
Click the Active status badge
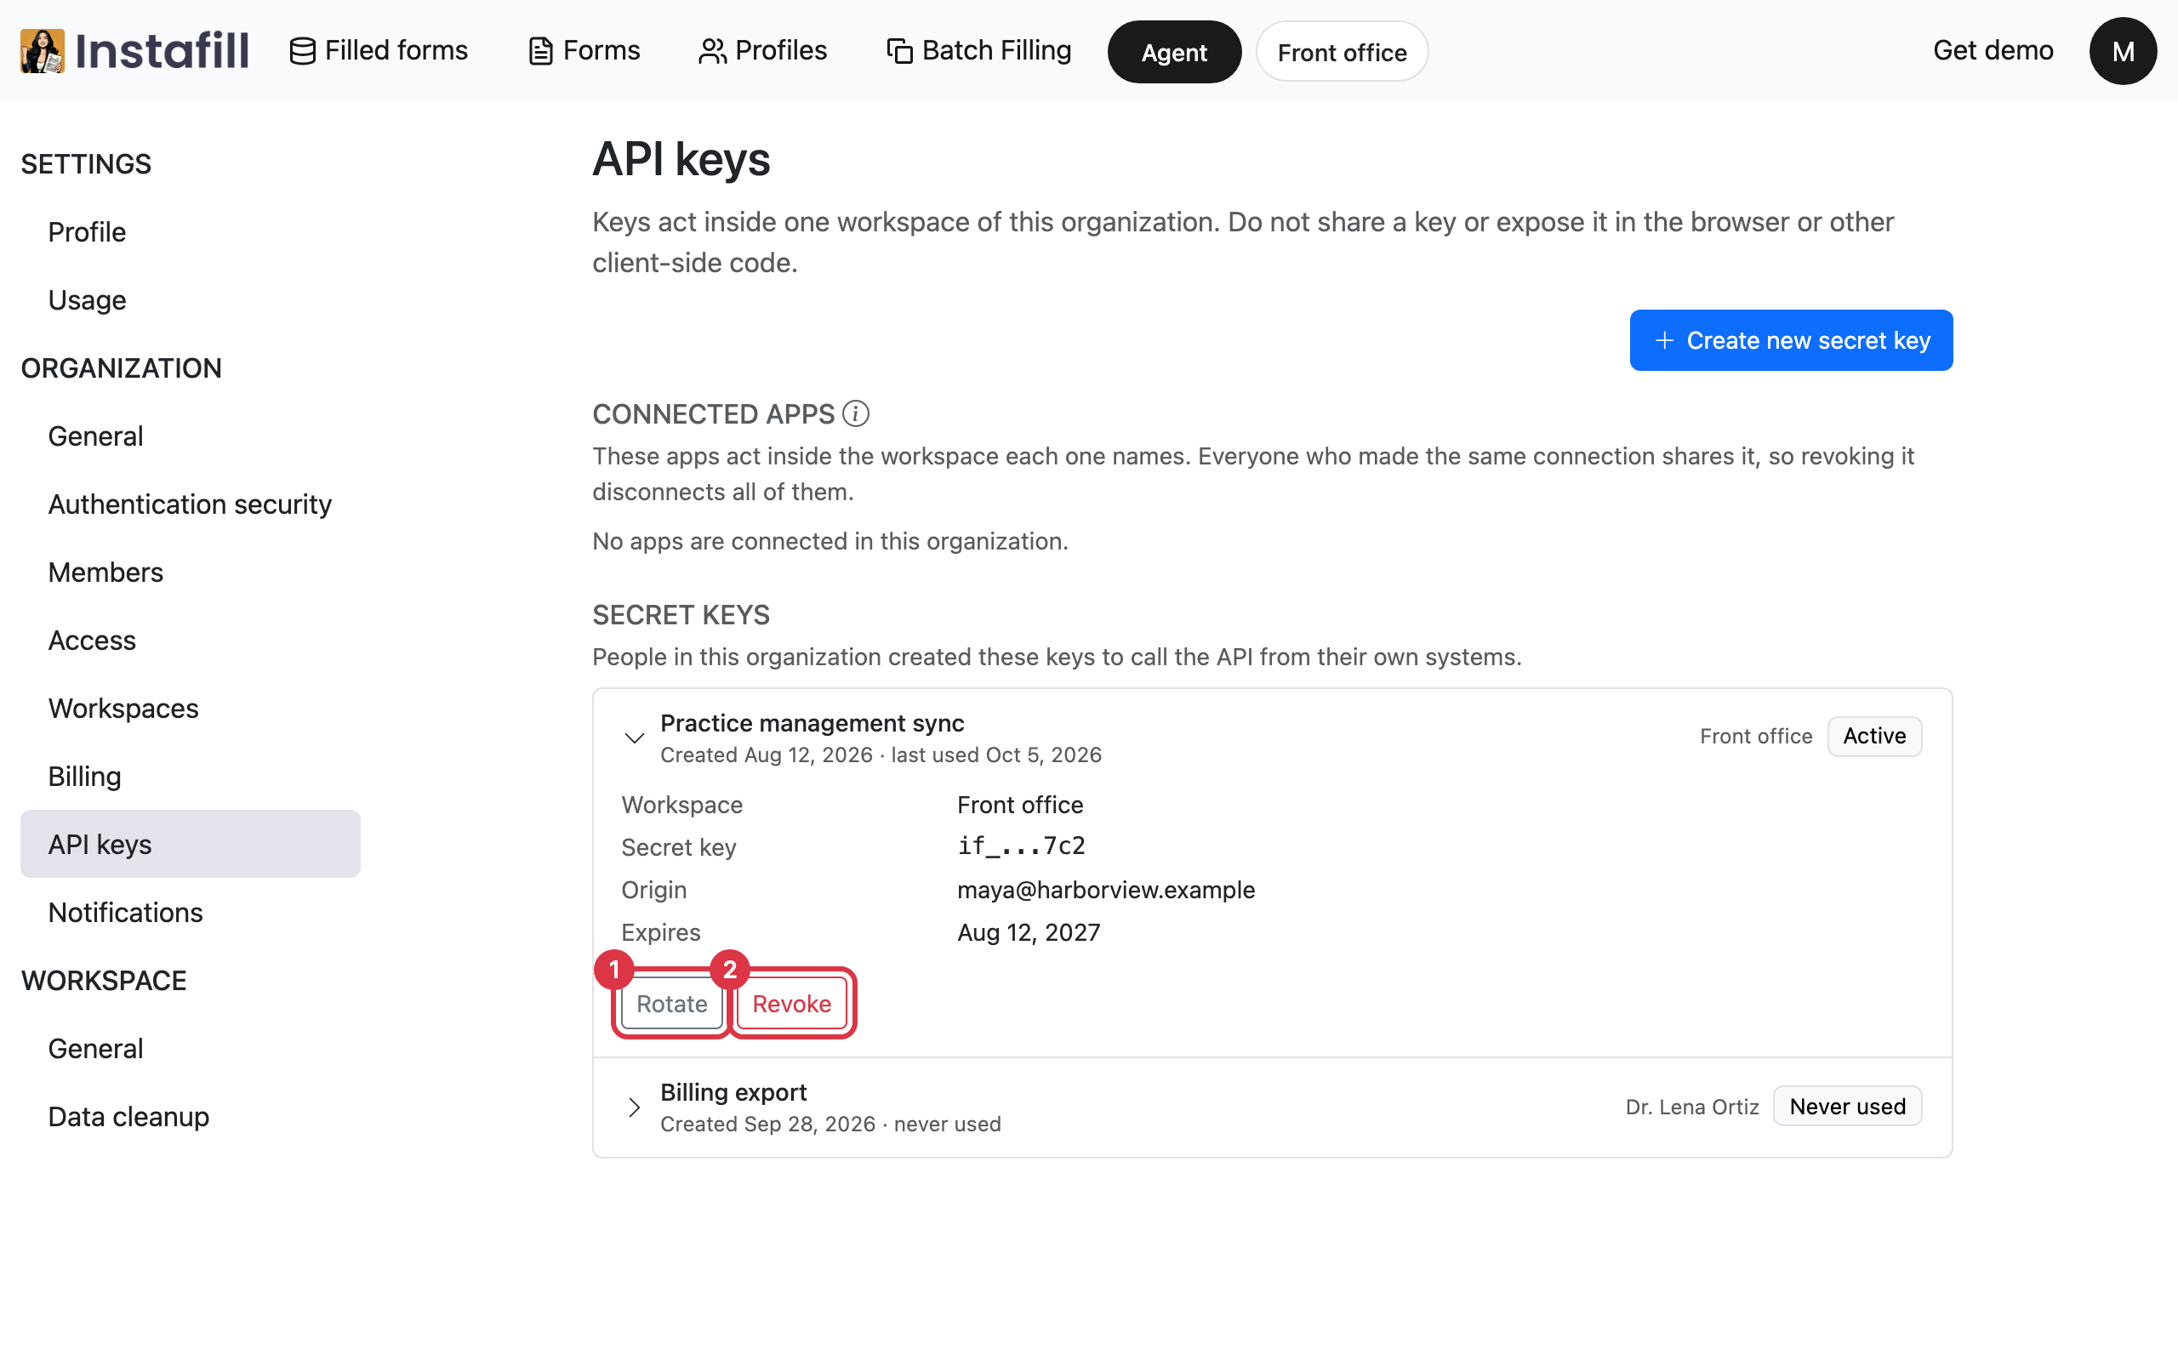[1873, 737]
